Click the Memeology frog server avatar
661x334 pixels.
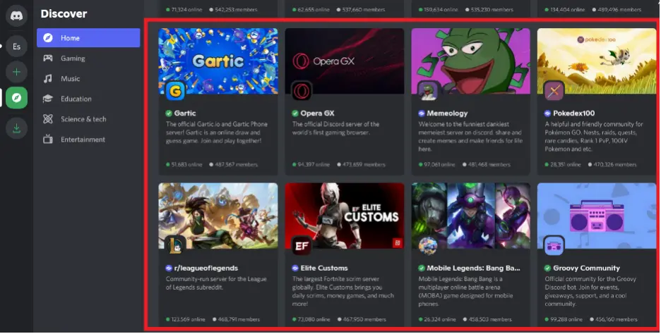click(428, 90)
